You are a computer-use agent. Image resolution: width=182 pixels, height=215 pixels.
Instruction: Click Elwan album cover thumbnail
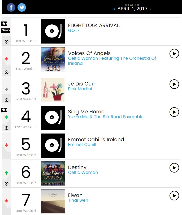click(53, 201)
